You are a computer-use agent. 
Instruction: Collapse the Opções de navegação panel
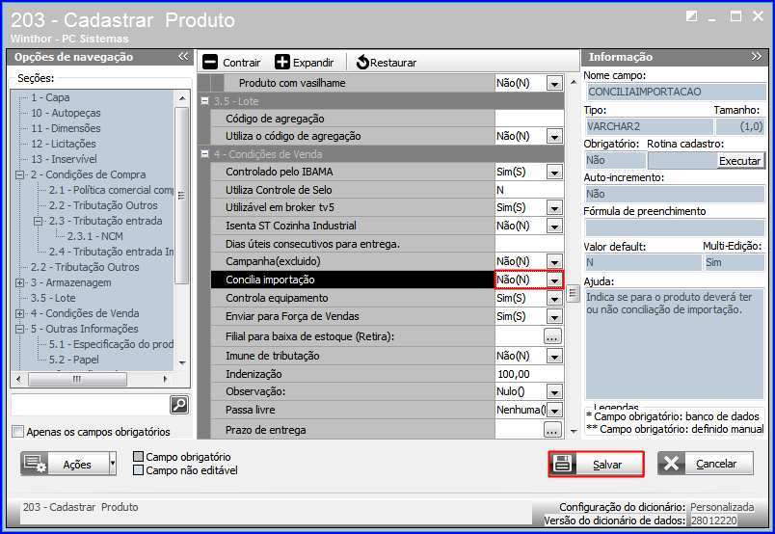pos(183,56)
